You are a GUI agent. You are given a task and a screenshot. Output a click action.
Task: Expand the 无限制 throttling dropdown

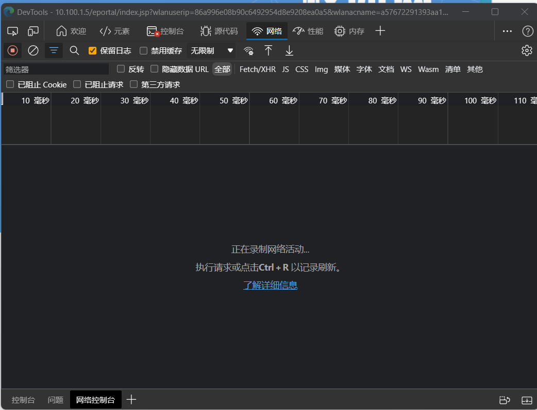[212, 50]
